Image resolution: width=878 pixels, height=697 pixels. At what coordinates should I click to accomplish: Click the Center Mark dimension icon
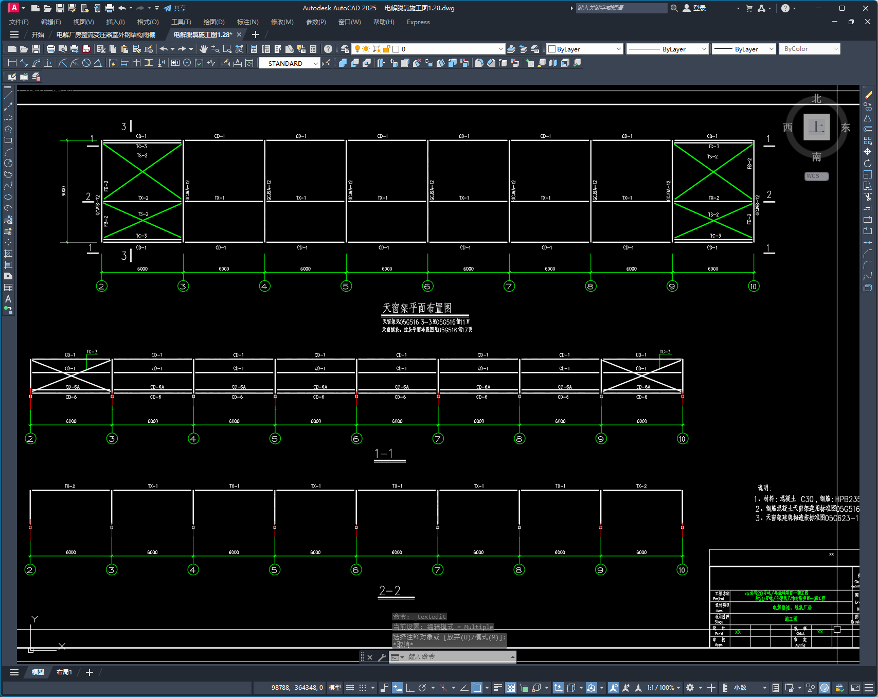click(187, 63)
